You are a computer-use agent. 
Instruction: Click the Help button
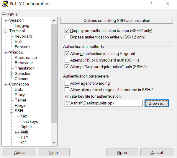54,152
